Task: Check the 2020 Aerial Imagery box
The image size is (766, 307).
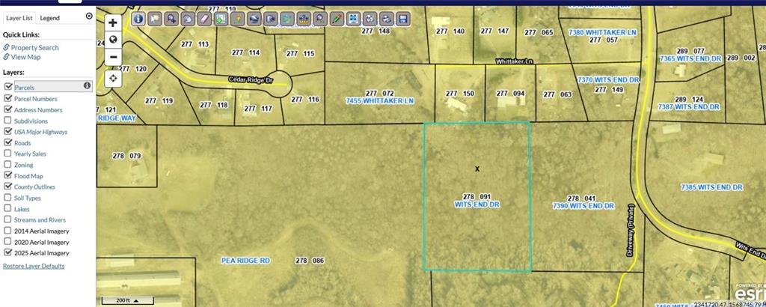Action: pyautogui.click(x=7, y=242)
